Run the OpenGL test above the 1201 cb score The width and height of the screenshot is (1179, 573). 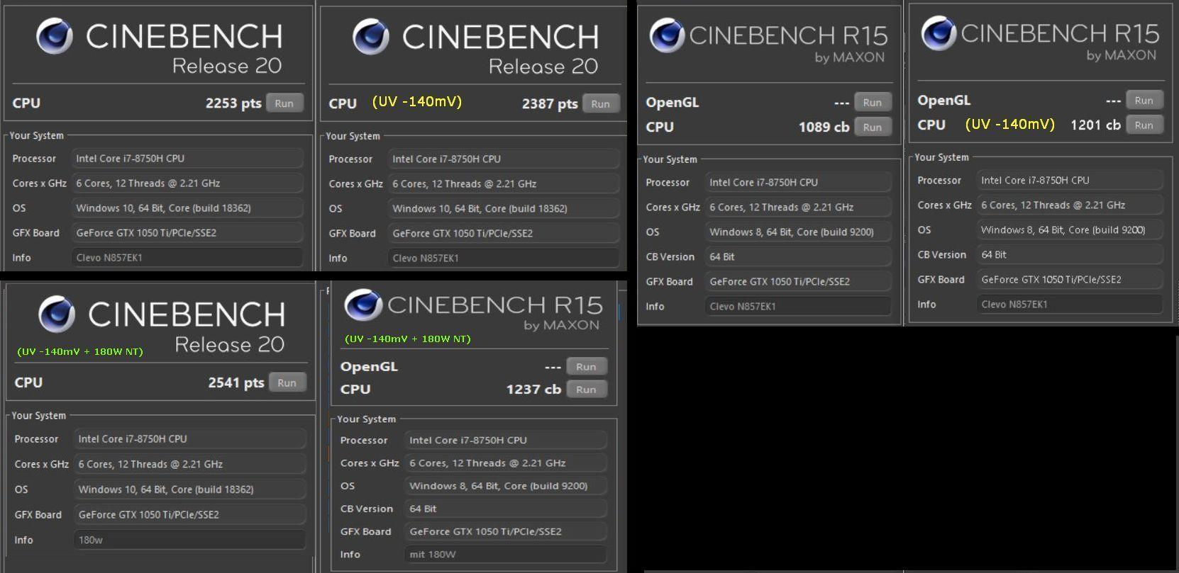(x=1143, y=101)
